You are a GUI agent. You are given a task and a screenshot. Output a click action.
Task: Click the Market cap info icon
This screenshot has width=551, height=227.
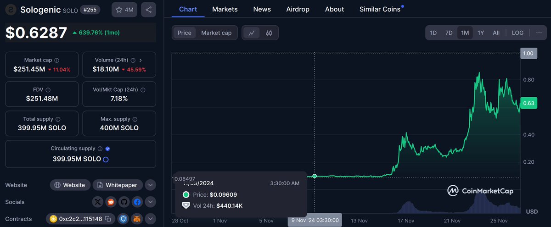point(56,60)
